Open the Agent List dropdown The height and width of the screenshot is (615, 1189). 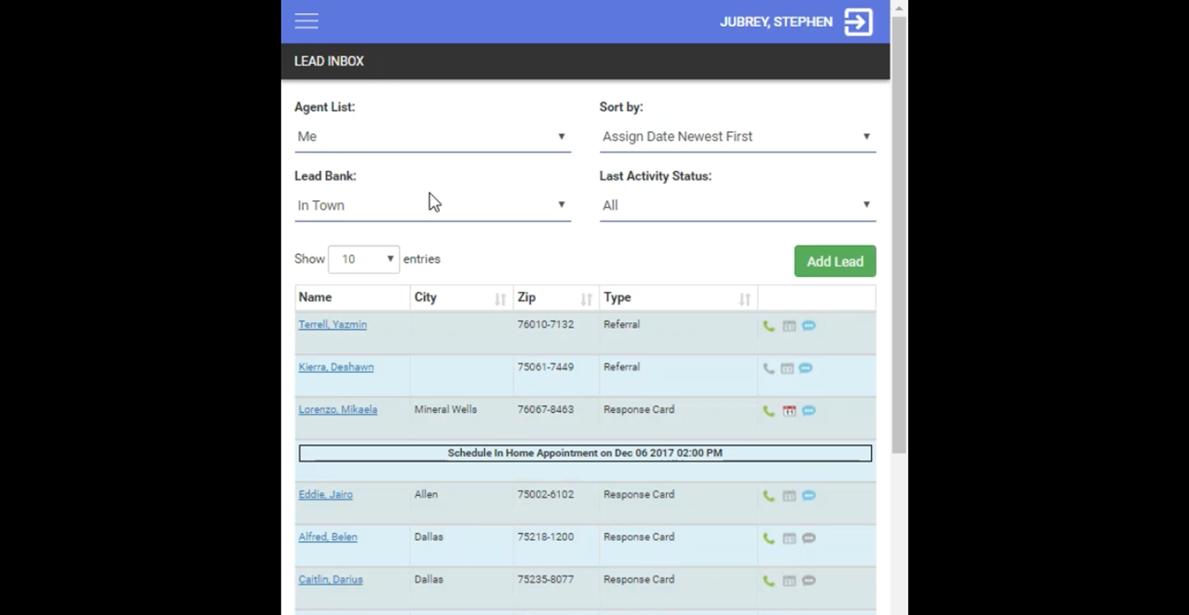click(x=431, y=137)
